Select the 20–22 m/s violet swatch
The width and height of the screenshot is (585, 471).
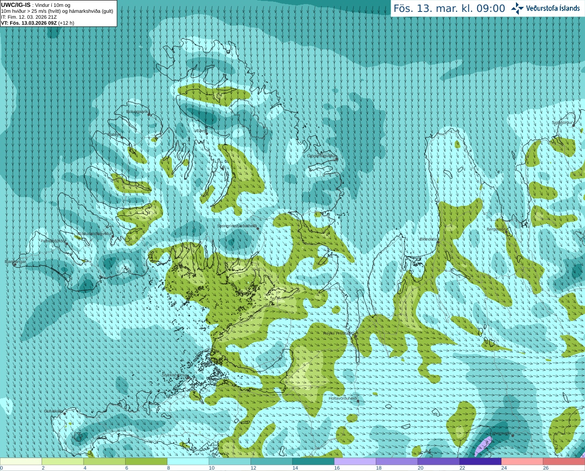pyautogui.click(x=439, y=461)
